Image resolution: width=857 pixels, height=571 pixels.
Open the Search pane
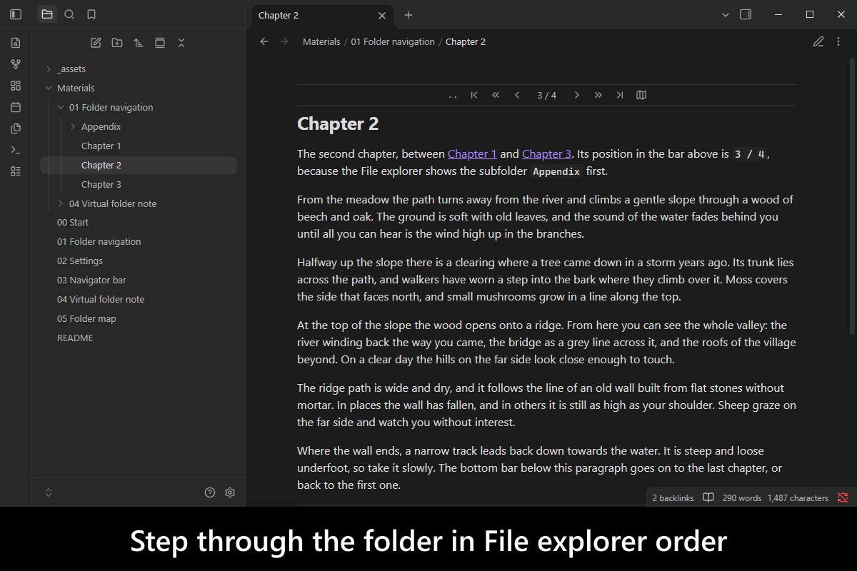69,14
